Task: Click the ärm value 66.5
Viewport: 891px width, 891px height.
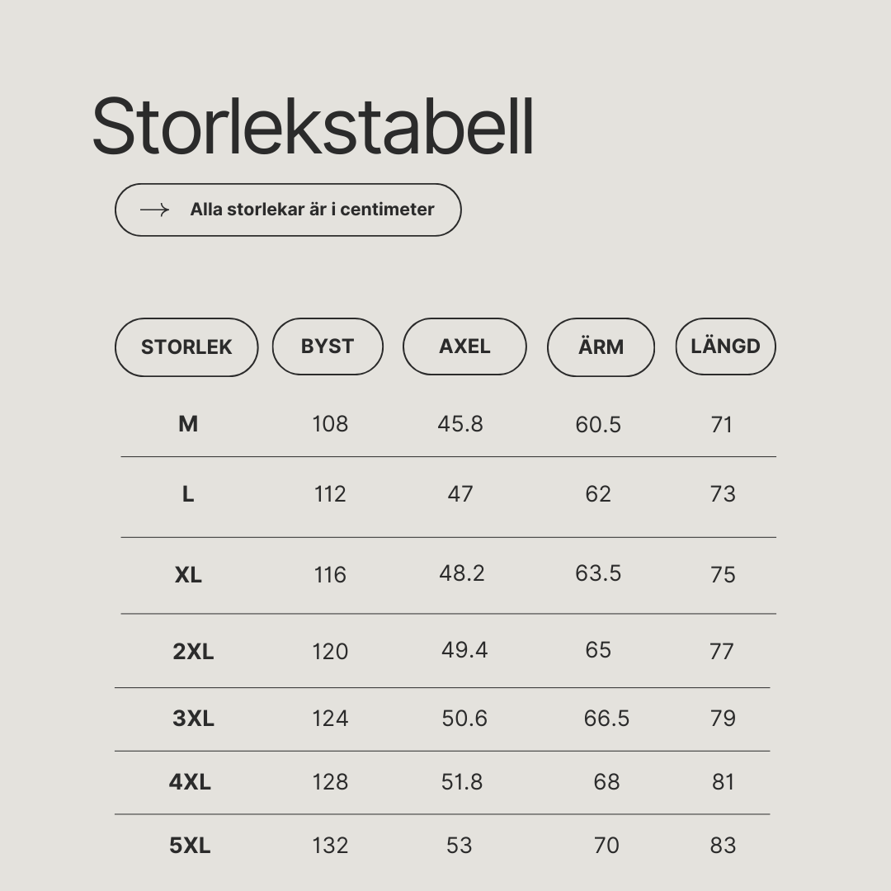Action: coord(606,719)
